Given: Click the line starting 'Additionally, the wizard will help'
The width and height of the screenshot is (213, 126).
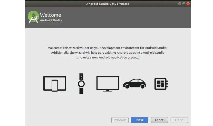Looking at the screenshot, I should [x=108, y=53].
